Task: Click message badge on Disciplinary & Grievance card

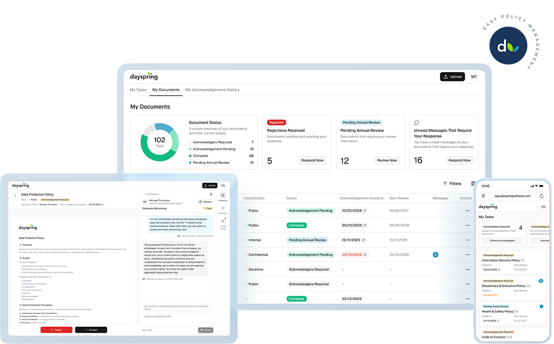Action: tap(541, 281)
